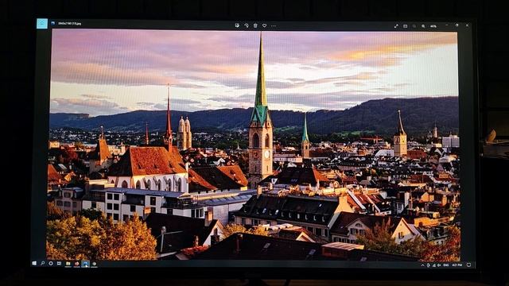509x286 pixels.
Task: Click the zoom out magnifier icon
Action: pyautogui.click(x=414, y=26)
